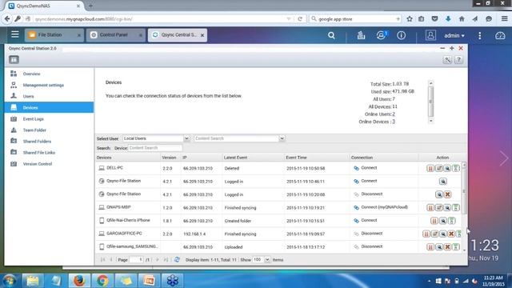Click Online Devices count link 3

(x=394, y=122)
